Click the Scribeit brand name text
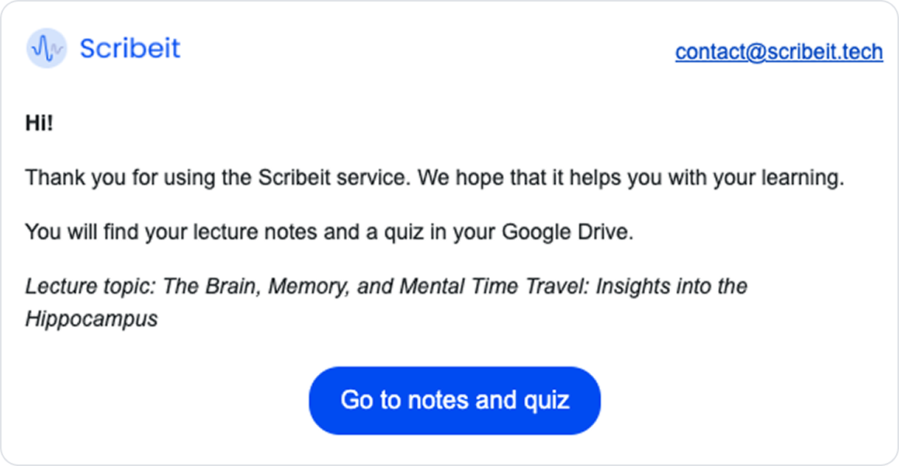Screen dimensions: 899x466 130,48
